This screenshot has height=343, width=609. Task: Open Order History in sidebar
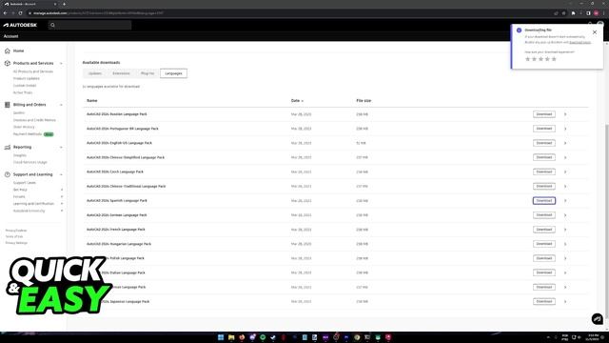pos(24,127)
